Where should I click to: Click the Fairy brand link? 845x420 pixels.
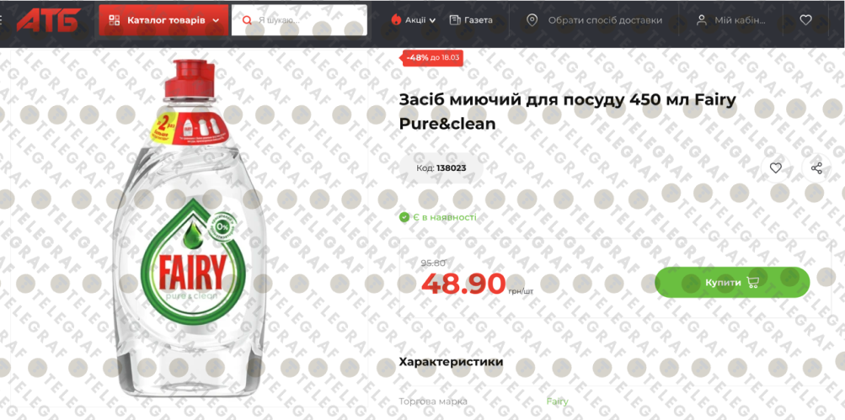pos(557,401)
